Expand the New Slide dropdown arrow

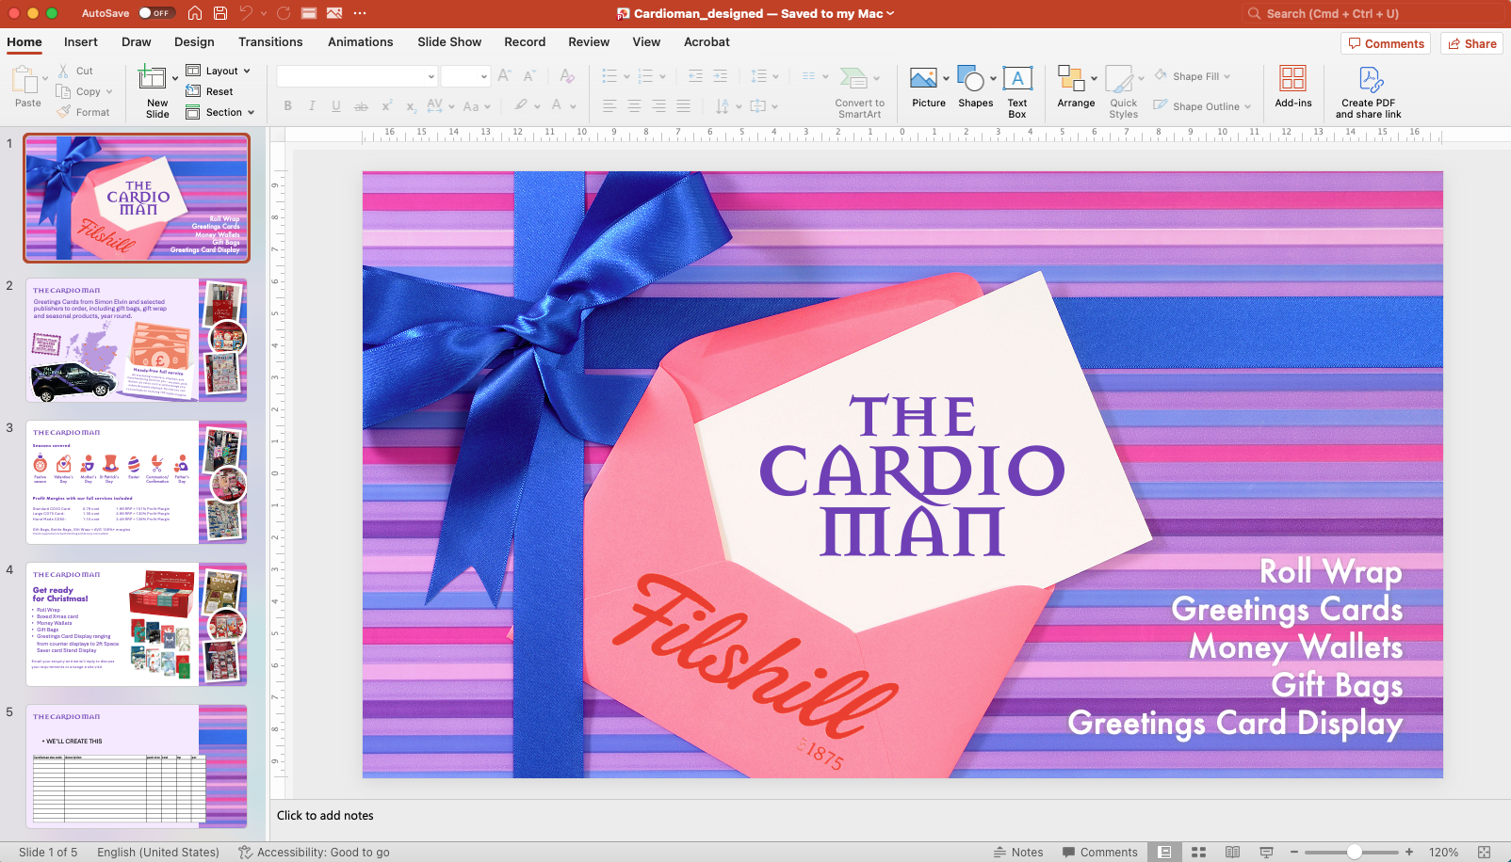[x=175, y=78]
